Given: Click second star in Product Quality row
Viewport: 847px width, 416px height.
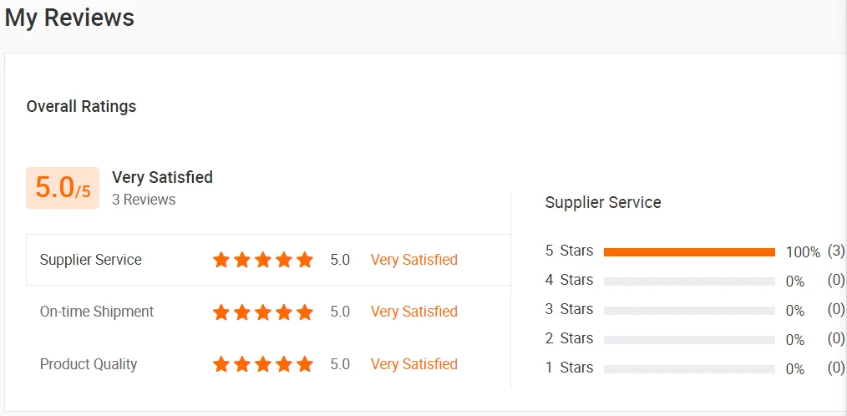Looking at the screenshot, I should click(242, 364).
